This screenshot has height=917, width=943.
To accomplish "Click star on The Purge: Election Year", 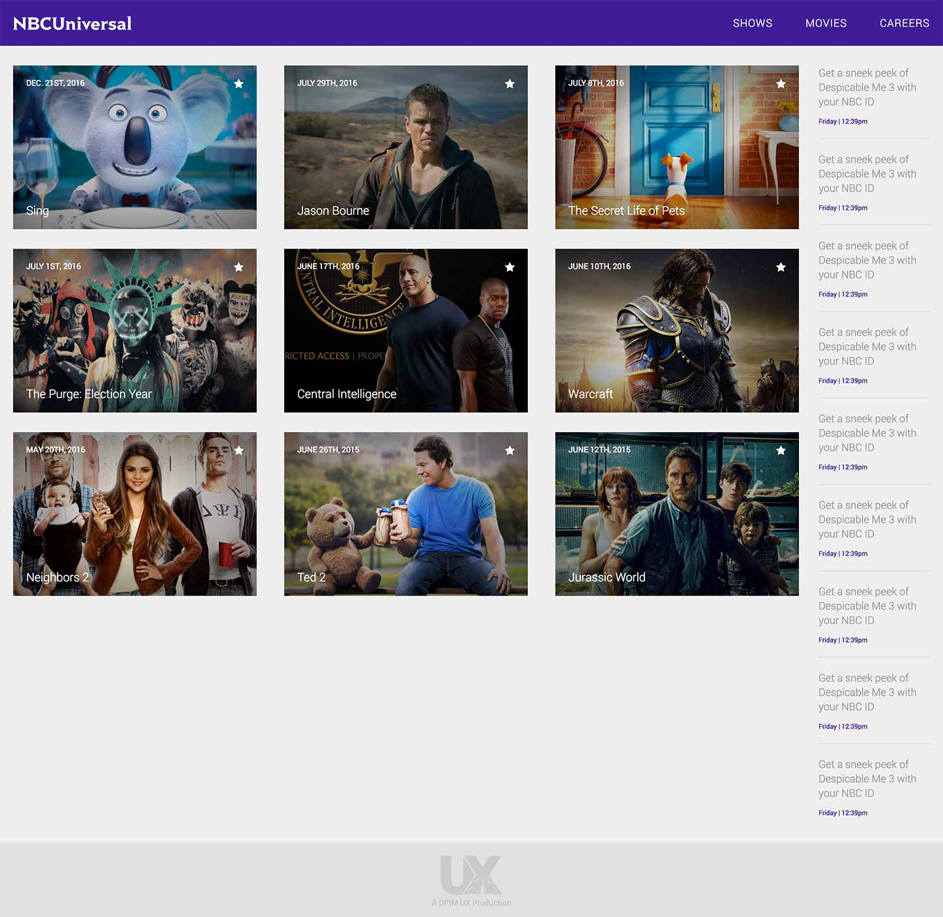I will click(239, 267).
